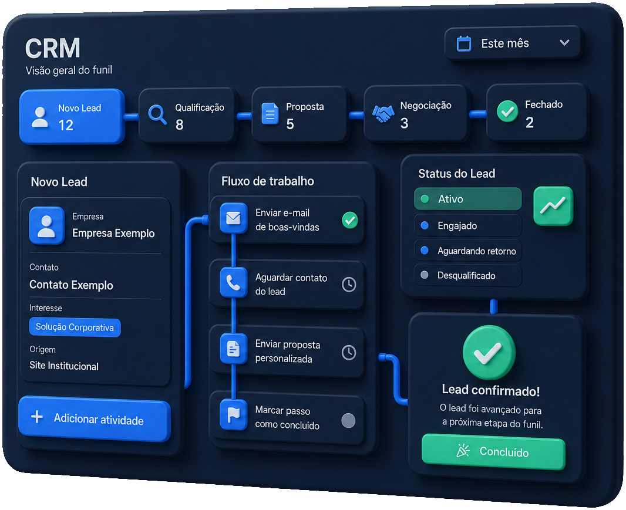This screenshot has height=510, width=626.
Task: Open the Marcar passo como concluído step
Action: point(287,418)
